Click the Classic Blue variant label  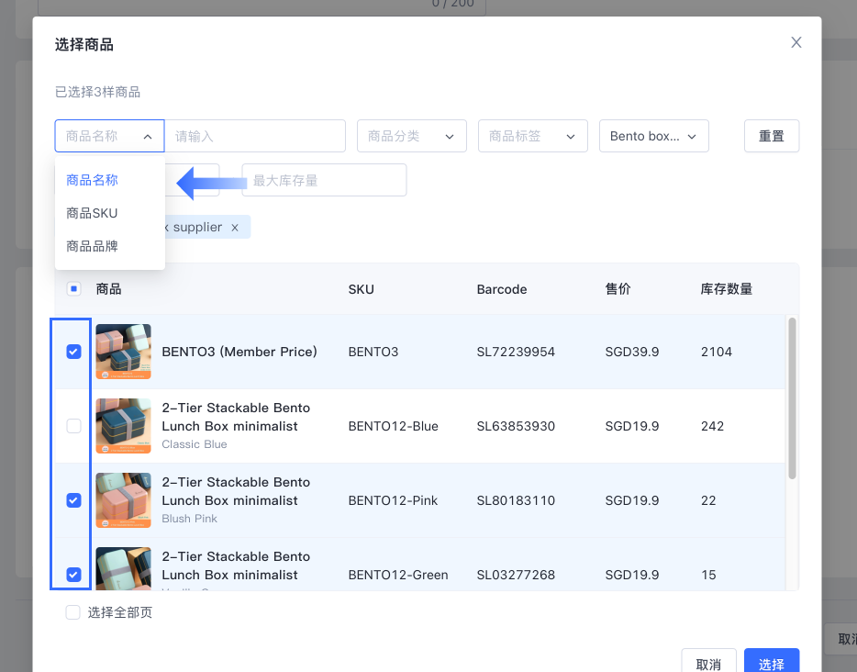[194, 444]
